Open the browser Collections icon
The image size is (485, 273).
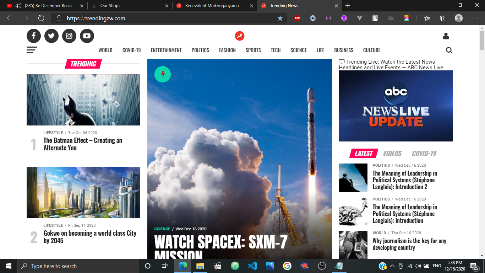443,18
